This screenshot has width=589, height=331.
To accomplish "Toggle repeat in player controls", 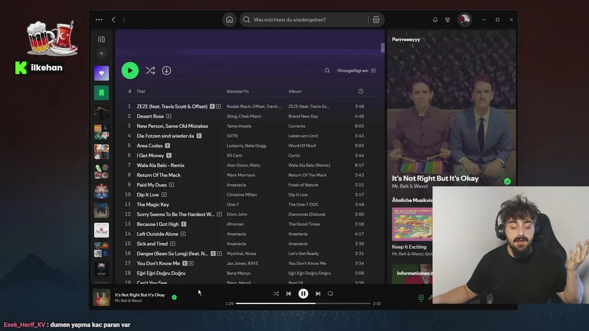I will [x=330, y=293].
